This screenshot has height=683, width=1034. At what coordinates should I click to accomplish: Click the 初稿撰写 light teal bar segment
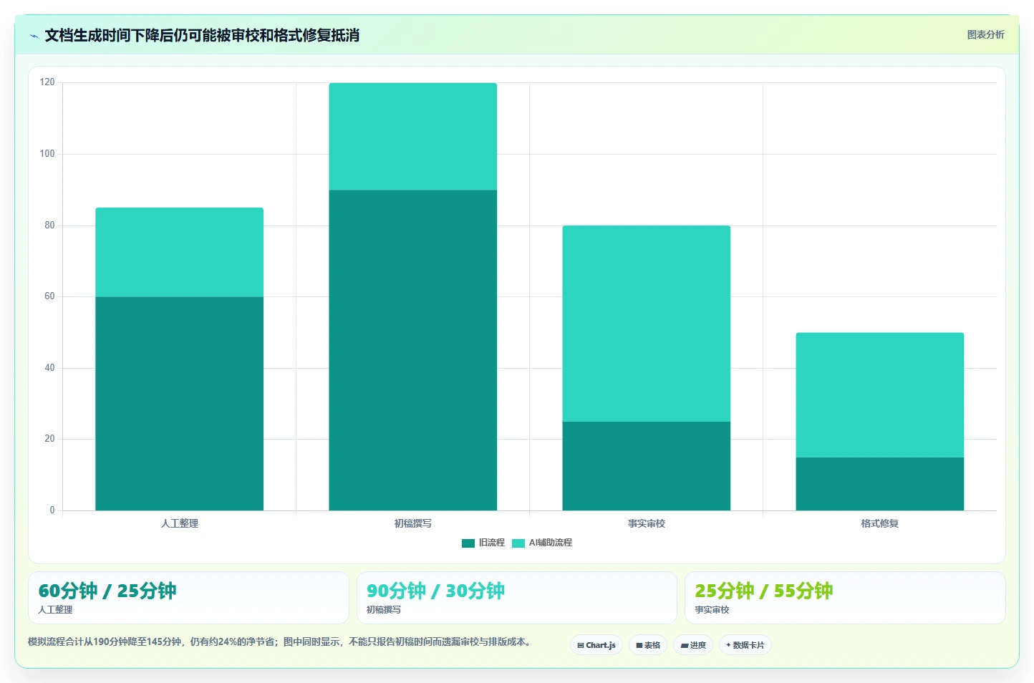coord(412,136)
